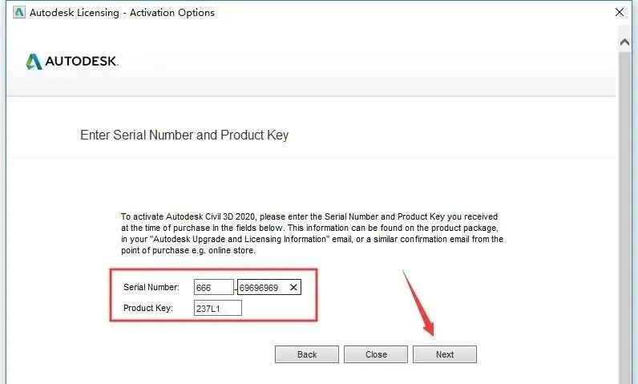Screen dimensions: 638x384
Task: Click the 'Enter Serial Number and Product Key' heading
Action: 184,135
